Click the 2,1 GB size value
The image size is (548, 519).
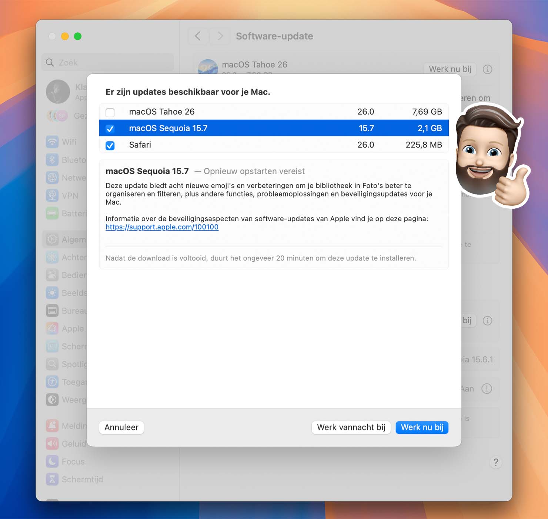point(430,128)
